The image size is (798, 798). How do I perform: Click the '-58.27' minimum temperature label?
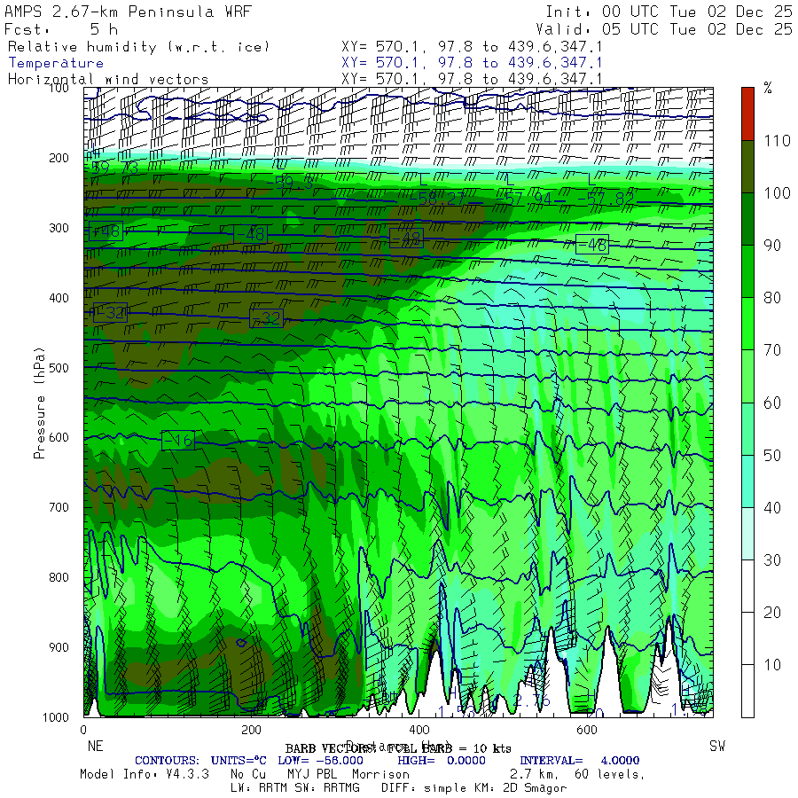coord(438,198)
